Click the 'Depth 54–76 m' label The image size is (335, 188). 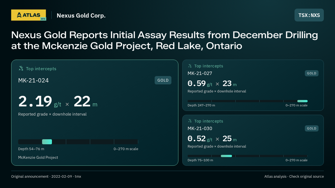click(x=31, y=149)
